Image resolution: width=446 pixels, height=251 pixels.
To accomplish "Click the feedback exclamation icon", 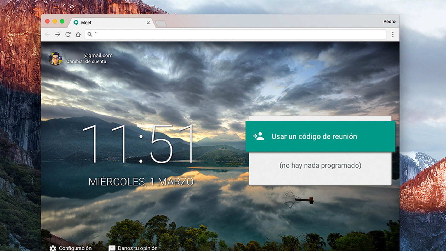I will (112, 248).
